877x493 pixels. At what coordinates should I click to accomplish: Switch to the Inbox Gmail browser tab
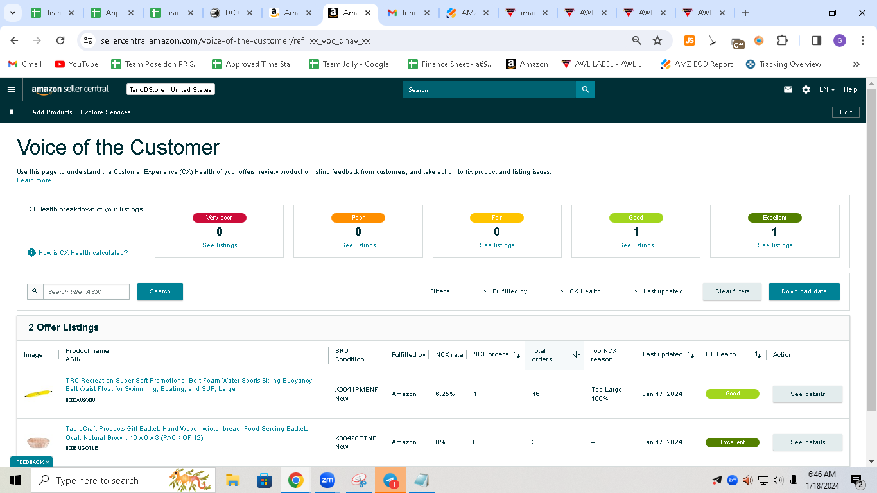(409, 13)
